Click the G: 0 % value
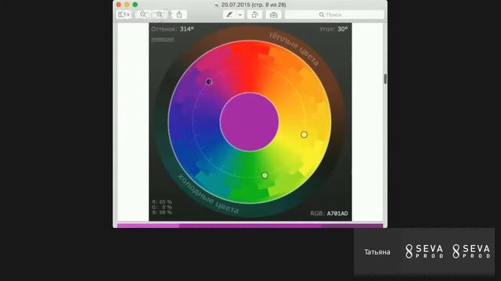The width and height of the screenshot is (501, 281). coord(162,207)
